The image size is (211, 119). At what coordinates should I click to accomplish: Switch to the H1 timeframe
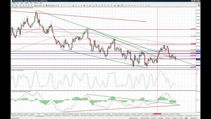pos(137,6)
